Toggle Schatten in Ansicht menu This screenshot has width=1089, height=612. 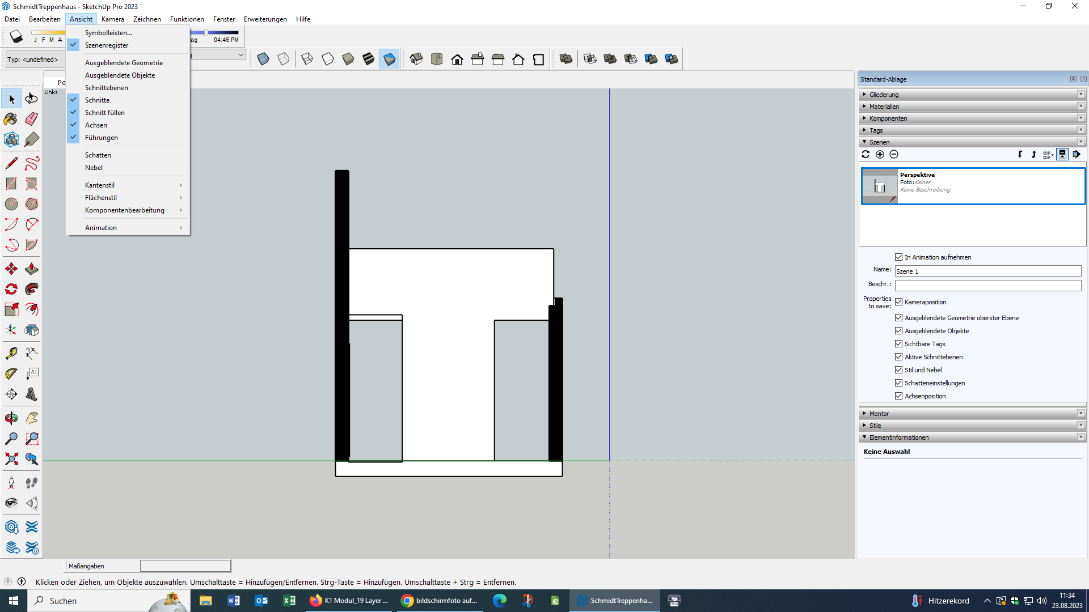tap(98, 155)
